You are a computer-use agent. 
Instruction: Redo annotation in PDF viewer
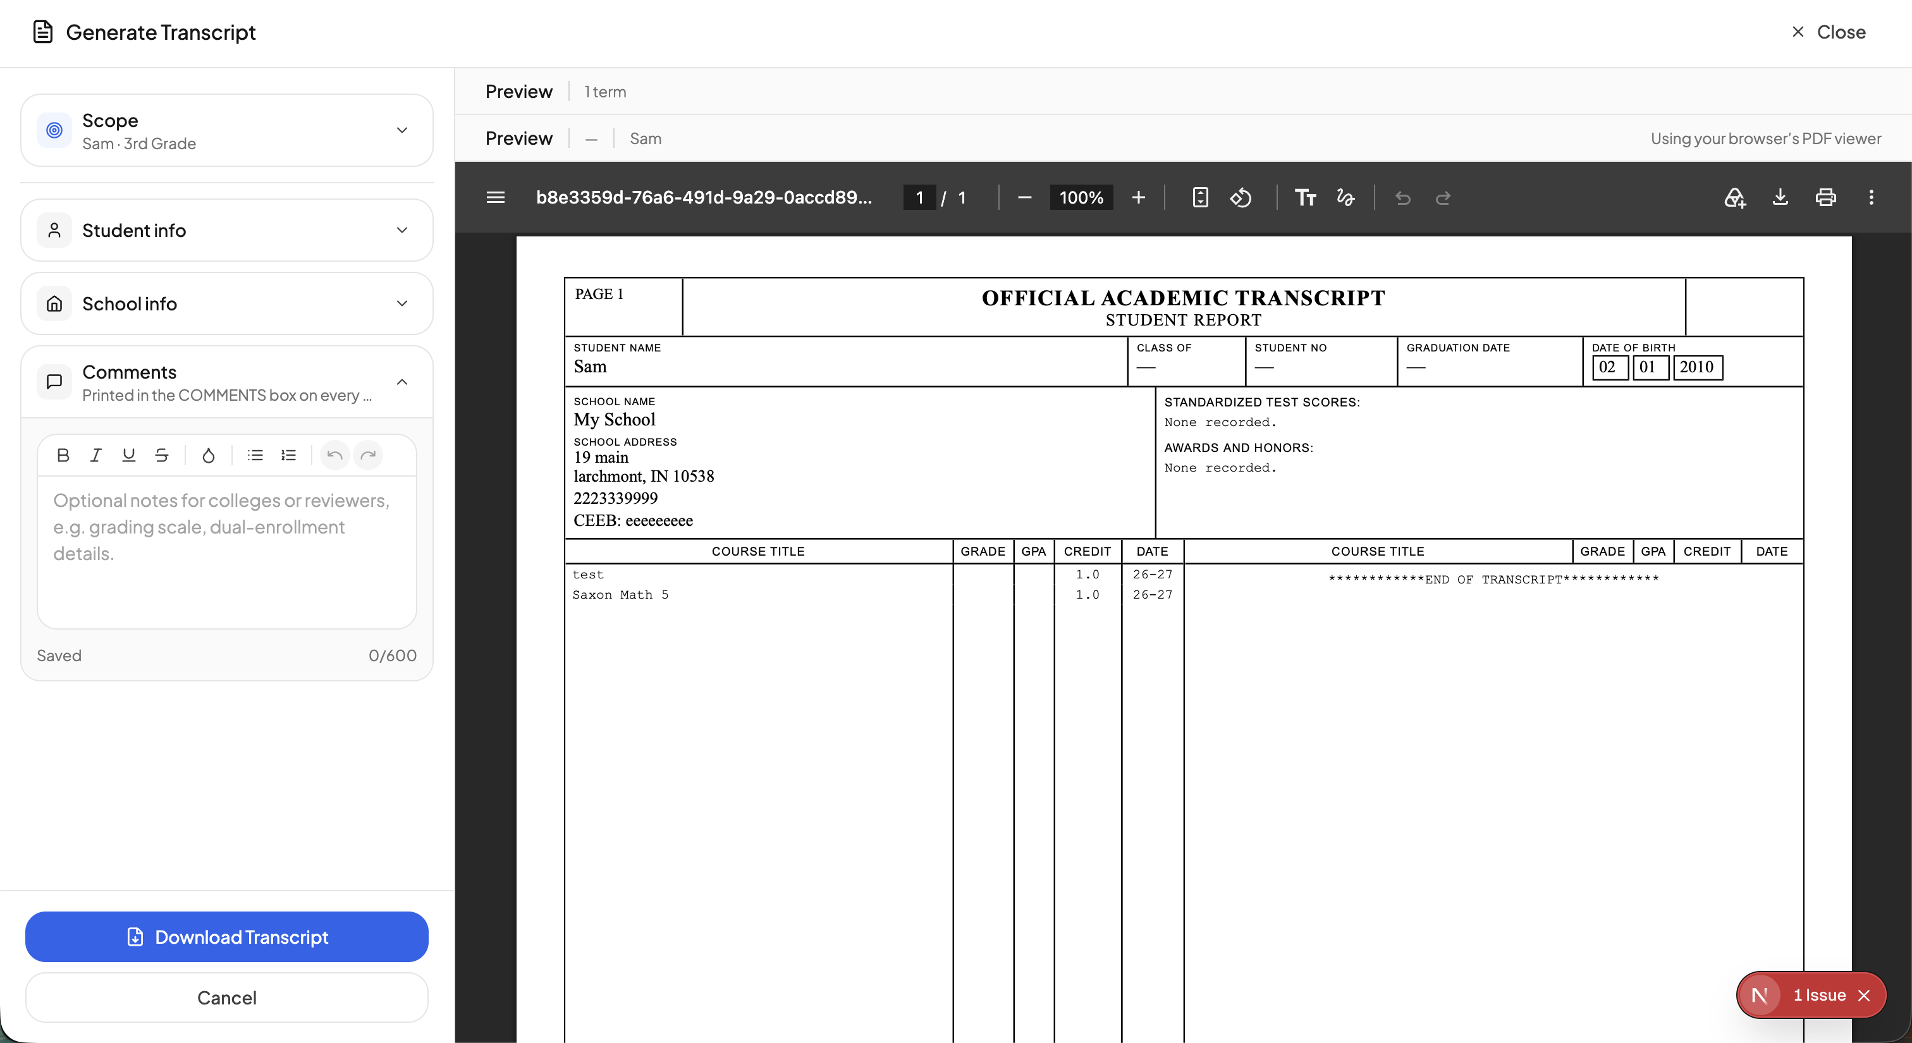[x=1443, y=197]
